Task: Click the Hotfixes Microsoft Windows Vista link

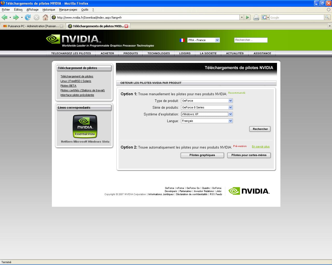Action: [x=85, y=142]
